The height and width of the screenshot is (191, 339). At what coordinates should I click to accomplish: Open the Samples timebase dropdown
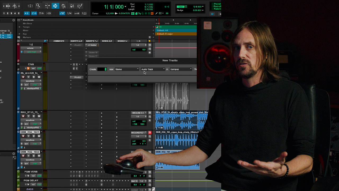click(x=181, y=69)
